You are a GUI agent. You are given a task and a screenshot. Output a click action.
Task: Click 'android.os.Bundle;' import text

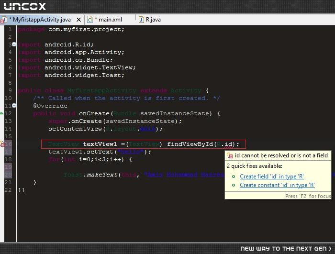coord(78,60)
